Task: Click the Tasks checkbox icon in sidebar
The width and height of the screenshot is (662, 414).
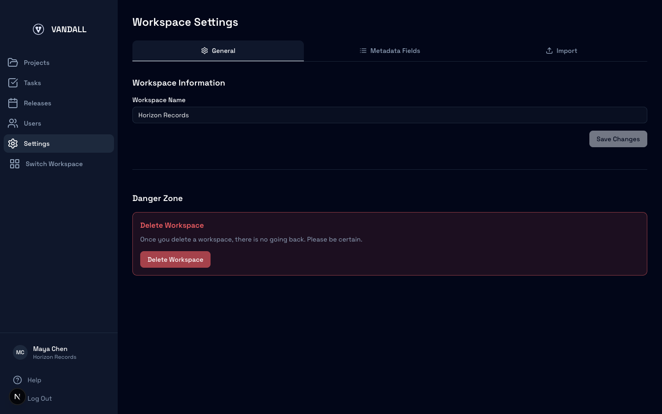Action: (x=13, y=83)
